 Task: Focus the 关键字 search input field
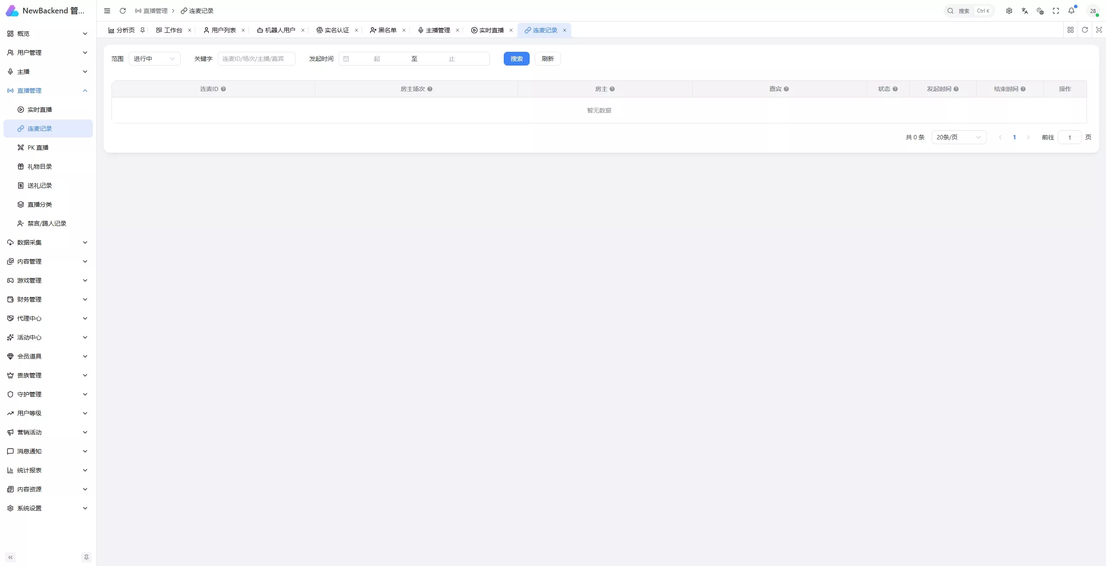point(257,59)
